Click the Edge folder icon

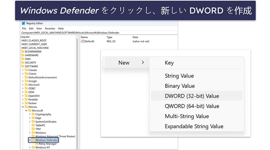pyautogui.click(x=33, y=118)
